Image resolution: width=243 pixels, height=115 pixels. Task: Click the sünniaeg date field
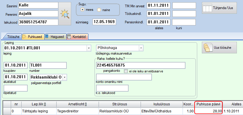pos(104,22)
